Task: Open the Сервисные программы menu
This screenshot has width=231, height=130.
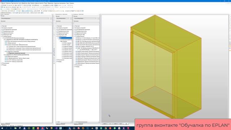Action: coord(60,3)
